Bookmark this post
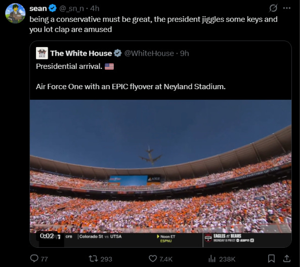This screenshot has width=300, height=267. click(x=271, y=258)
